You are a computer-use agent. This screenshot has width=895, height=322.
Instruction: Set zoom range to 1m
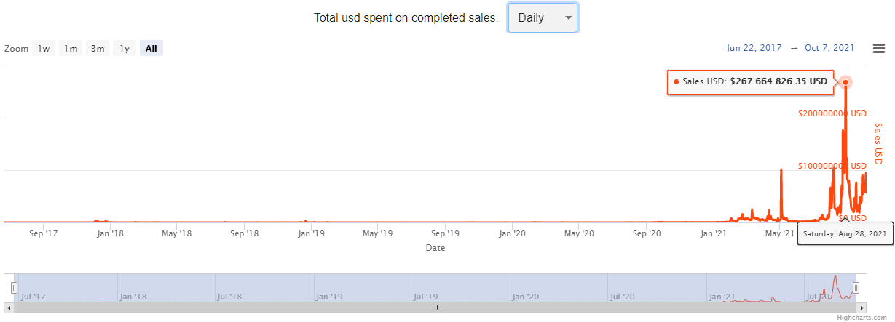[71, 49]
